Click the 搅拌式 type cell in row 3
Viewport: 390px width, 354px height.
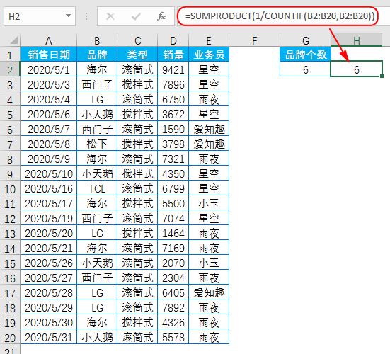(x=137, y=84)
